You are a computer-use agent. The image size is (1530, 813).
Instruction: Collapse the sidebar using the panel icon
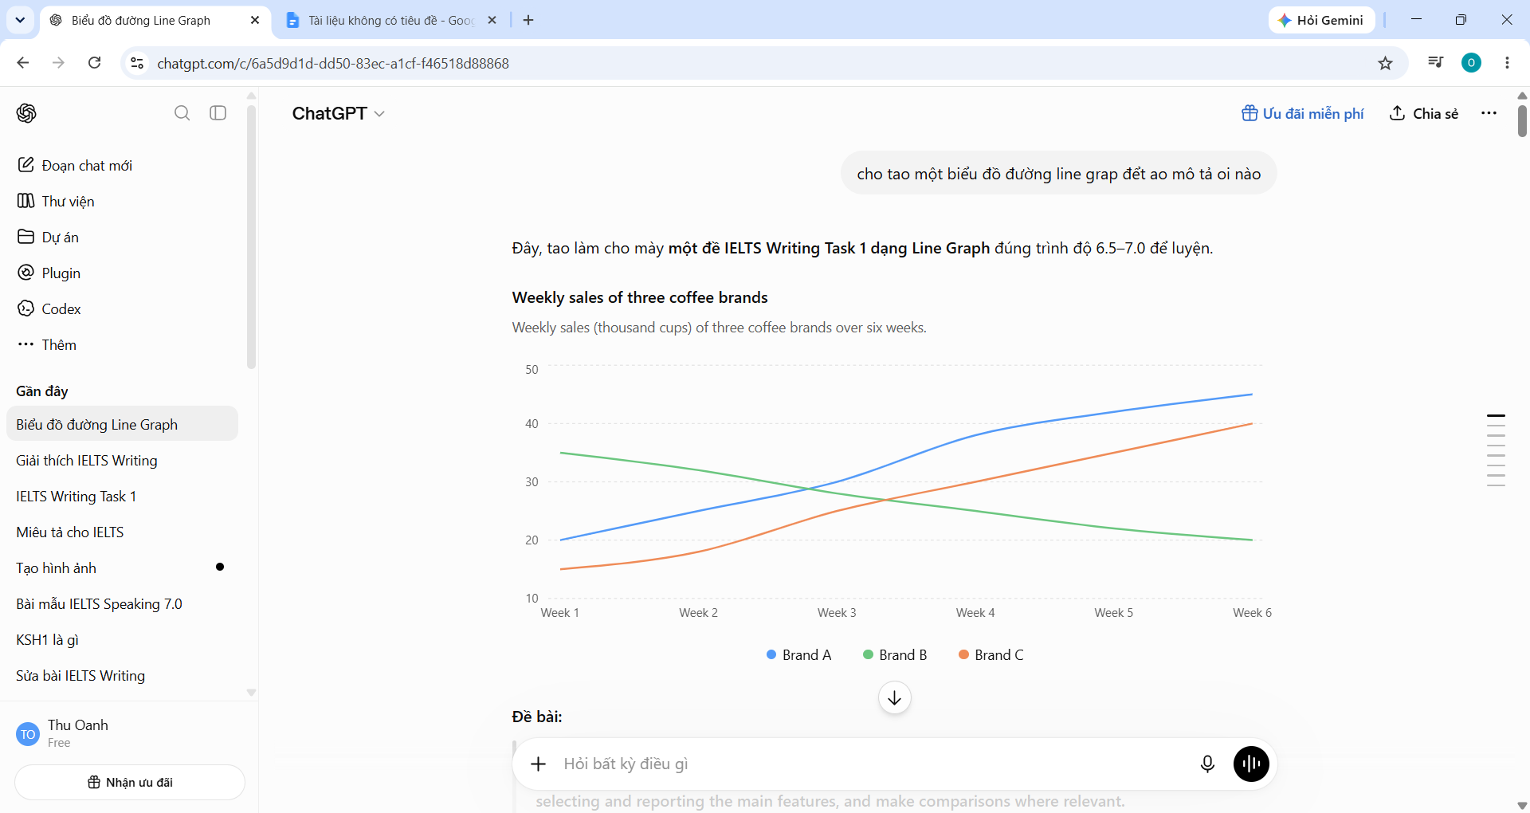(x=218, y=113)
